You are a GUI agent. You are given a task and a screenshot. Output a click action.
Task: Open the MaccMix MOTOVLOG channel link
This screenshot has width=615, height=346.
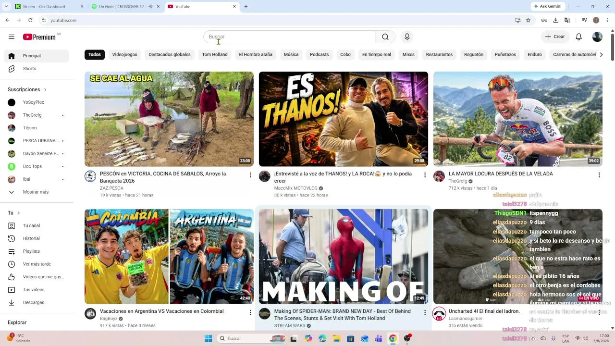tap(296, 188)
